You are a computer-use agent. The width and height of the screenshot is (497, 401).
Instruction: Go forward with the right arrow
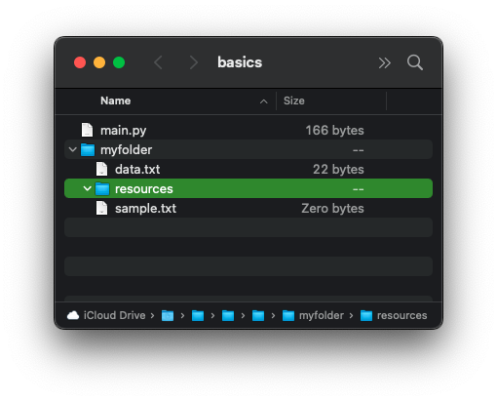(194, 62)
